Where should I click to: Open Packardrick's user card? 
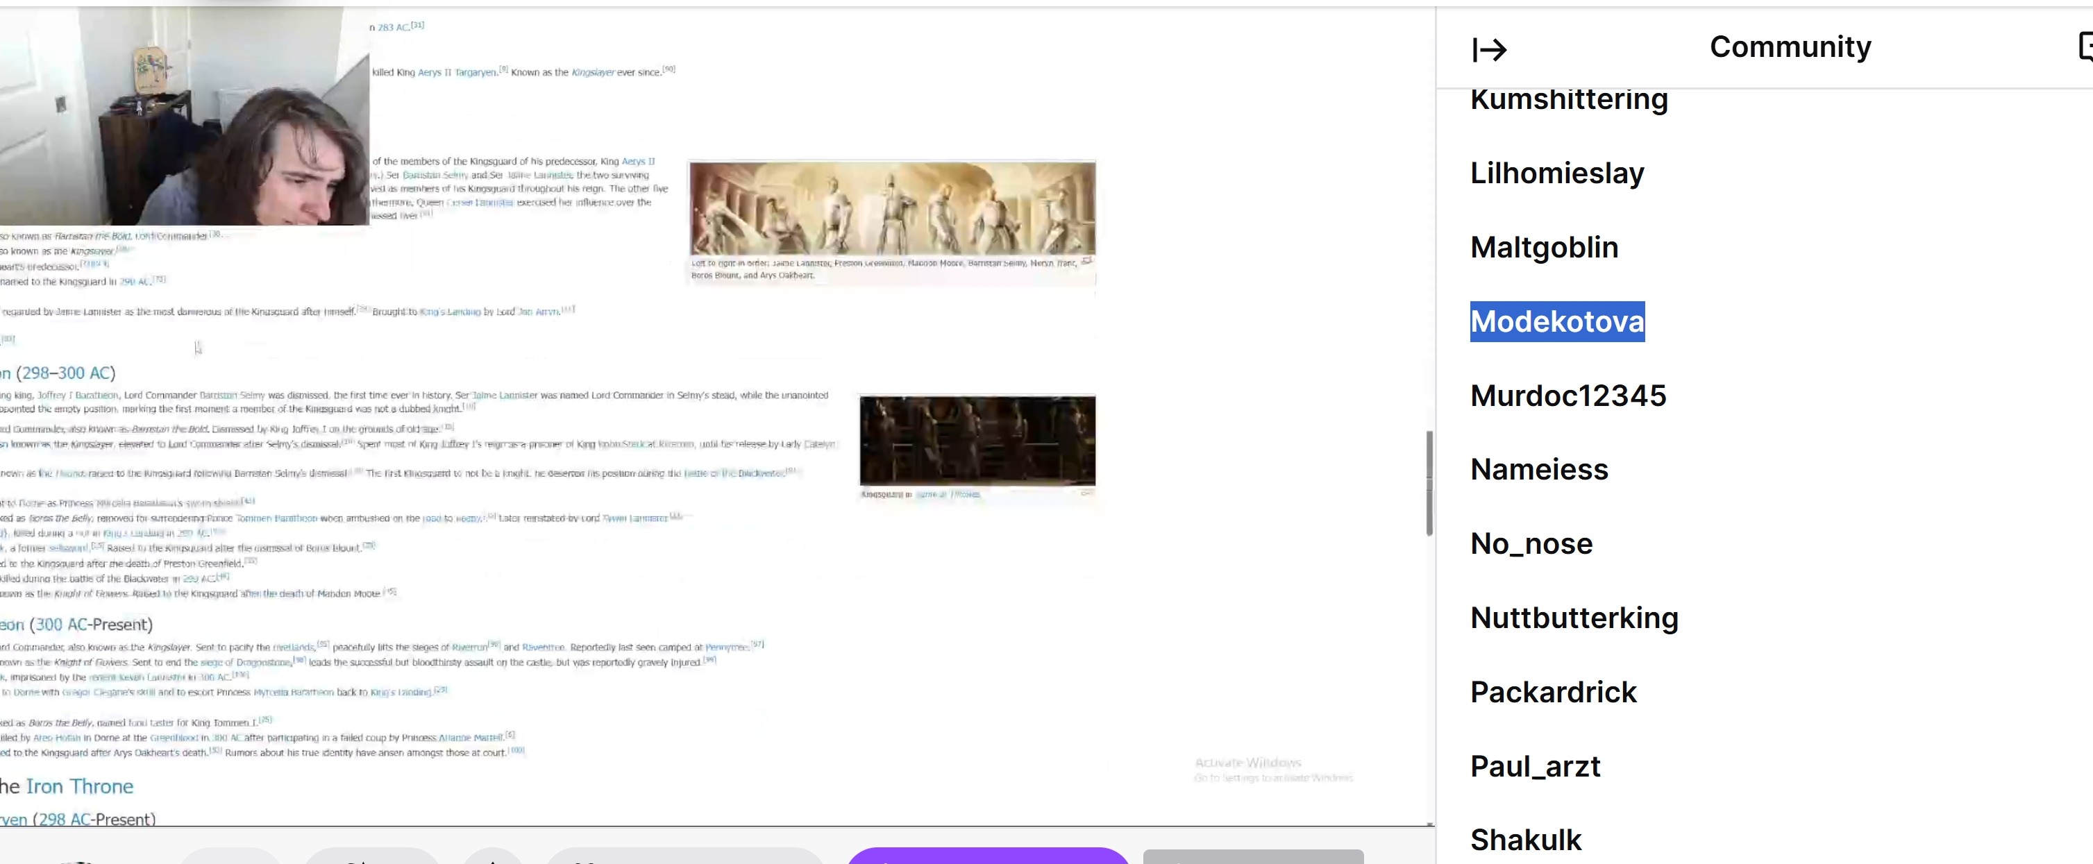pos(1553,692)
